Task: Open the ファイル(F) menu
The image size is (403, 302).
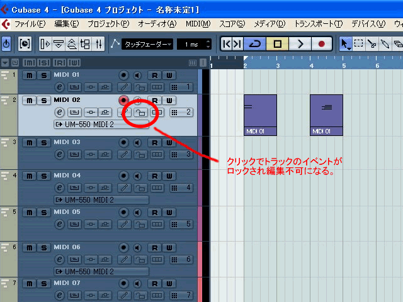Action: [x=30, y=24]
